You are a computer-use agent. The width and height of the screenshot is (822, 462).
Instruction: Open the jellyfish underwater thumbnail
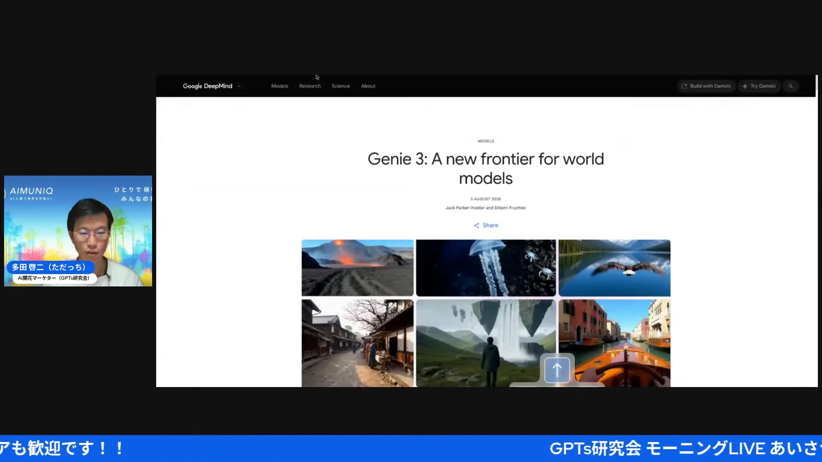click(486, 268)
